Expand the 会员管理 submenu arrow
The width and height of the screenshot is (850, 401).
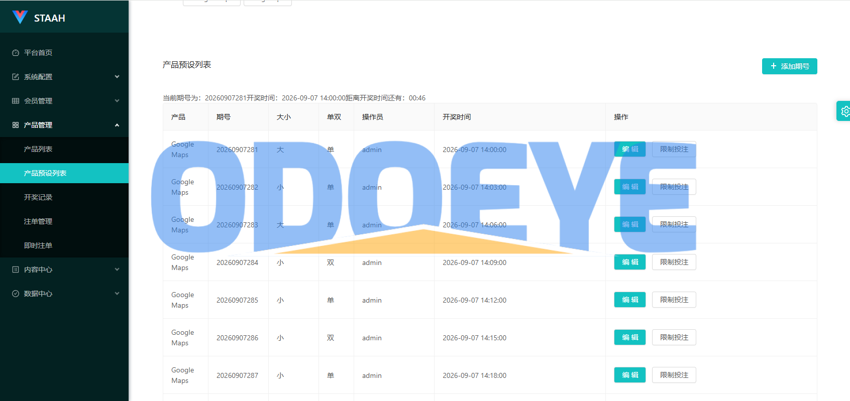coord(117,101)
